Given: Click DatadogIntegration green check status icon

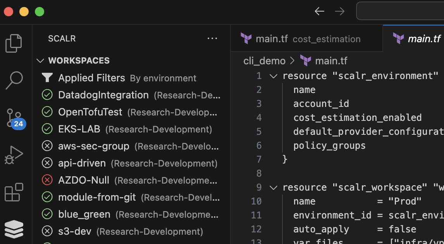Looking at the screenshot, I should click(47, 95).
